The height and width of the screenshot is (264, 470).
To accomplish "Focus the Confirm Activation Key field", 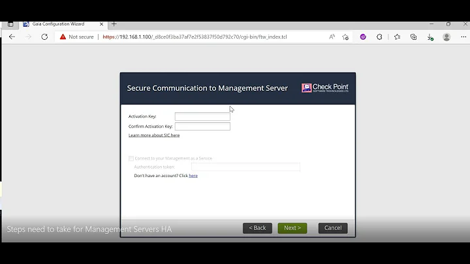I will pos(202,126).
